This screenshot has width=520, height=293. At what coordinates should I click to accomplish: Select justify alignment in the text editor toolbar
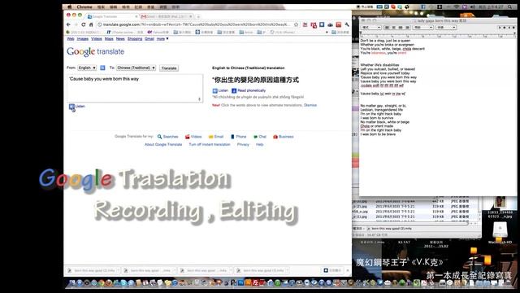[407, 27]
